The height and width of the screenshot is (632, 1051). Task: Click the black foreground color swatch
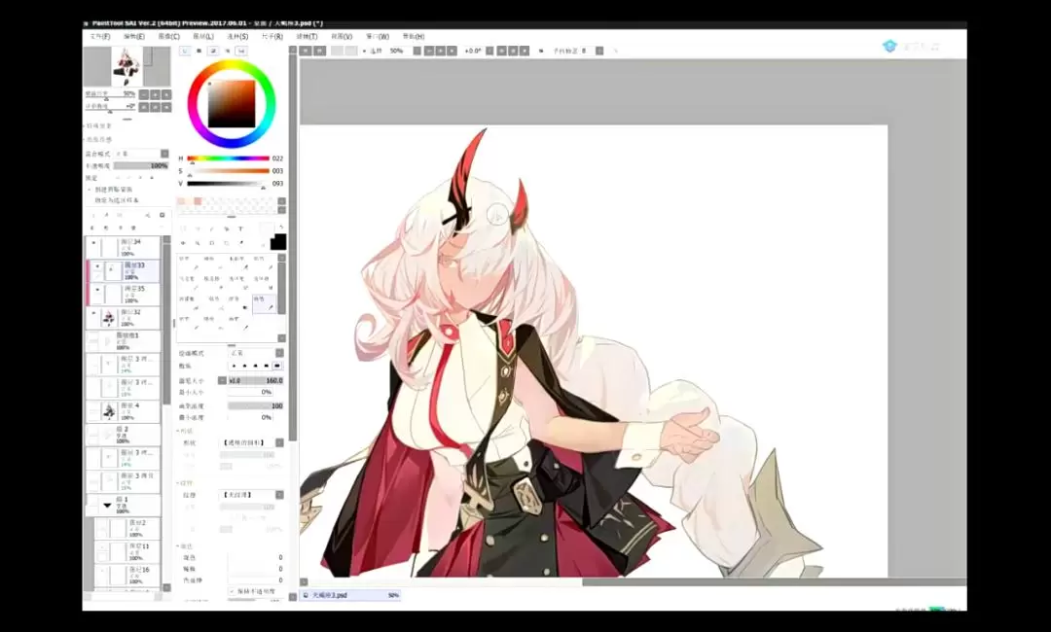pyautogui.click(x=278, y=242)
